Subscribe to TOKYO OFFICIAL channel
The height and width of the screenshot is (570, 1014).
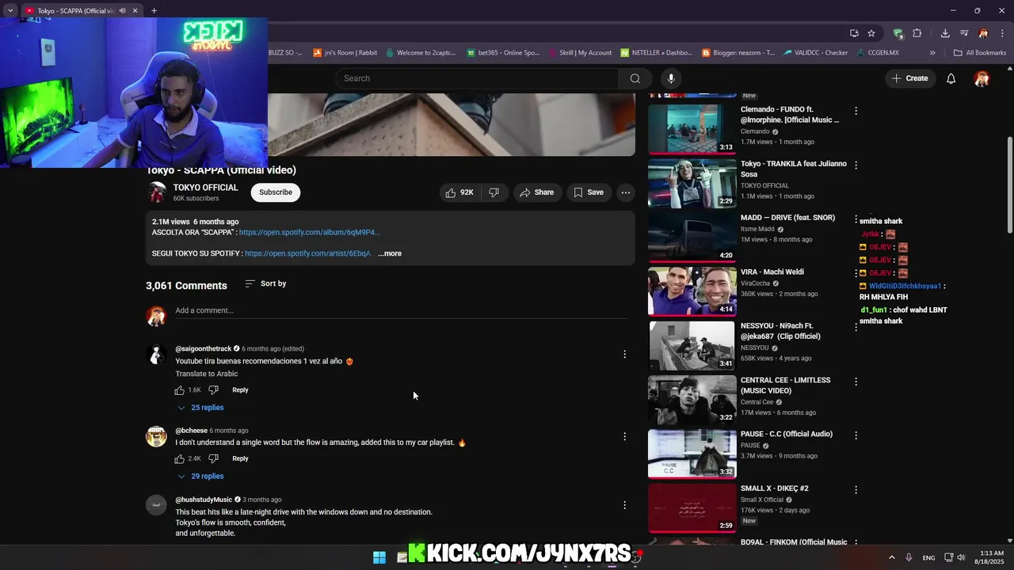[x=276, y=192]
